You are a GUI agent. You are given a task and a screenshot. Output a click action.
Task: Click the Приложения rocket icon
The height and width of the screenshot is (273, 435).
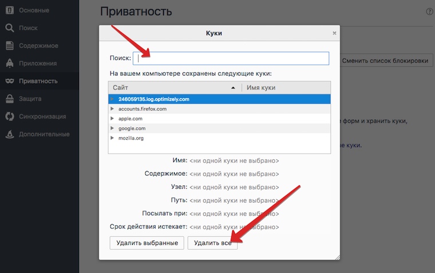10,64
